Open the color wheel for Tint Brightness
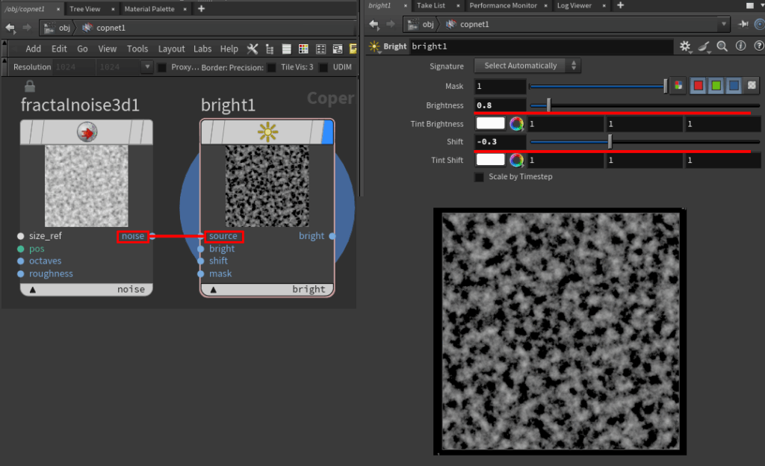The height and width of the screenshot is (466, 765). point(516,123)
